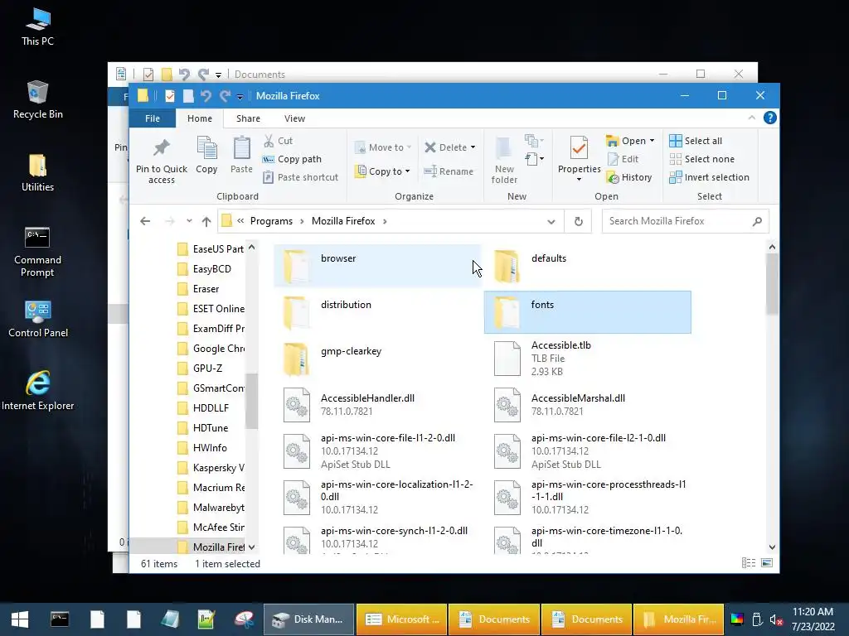Switch to Microsoft taskbar button
The width and height of the screenshot is (849, 636).
(402, 619)
